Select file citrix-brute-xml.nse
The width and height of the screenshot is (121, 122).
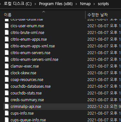(x=28, y=33)
